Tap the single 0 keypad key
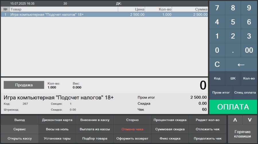The width and height of the screenshot is (258, 144). coord(217,50)
